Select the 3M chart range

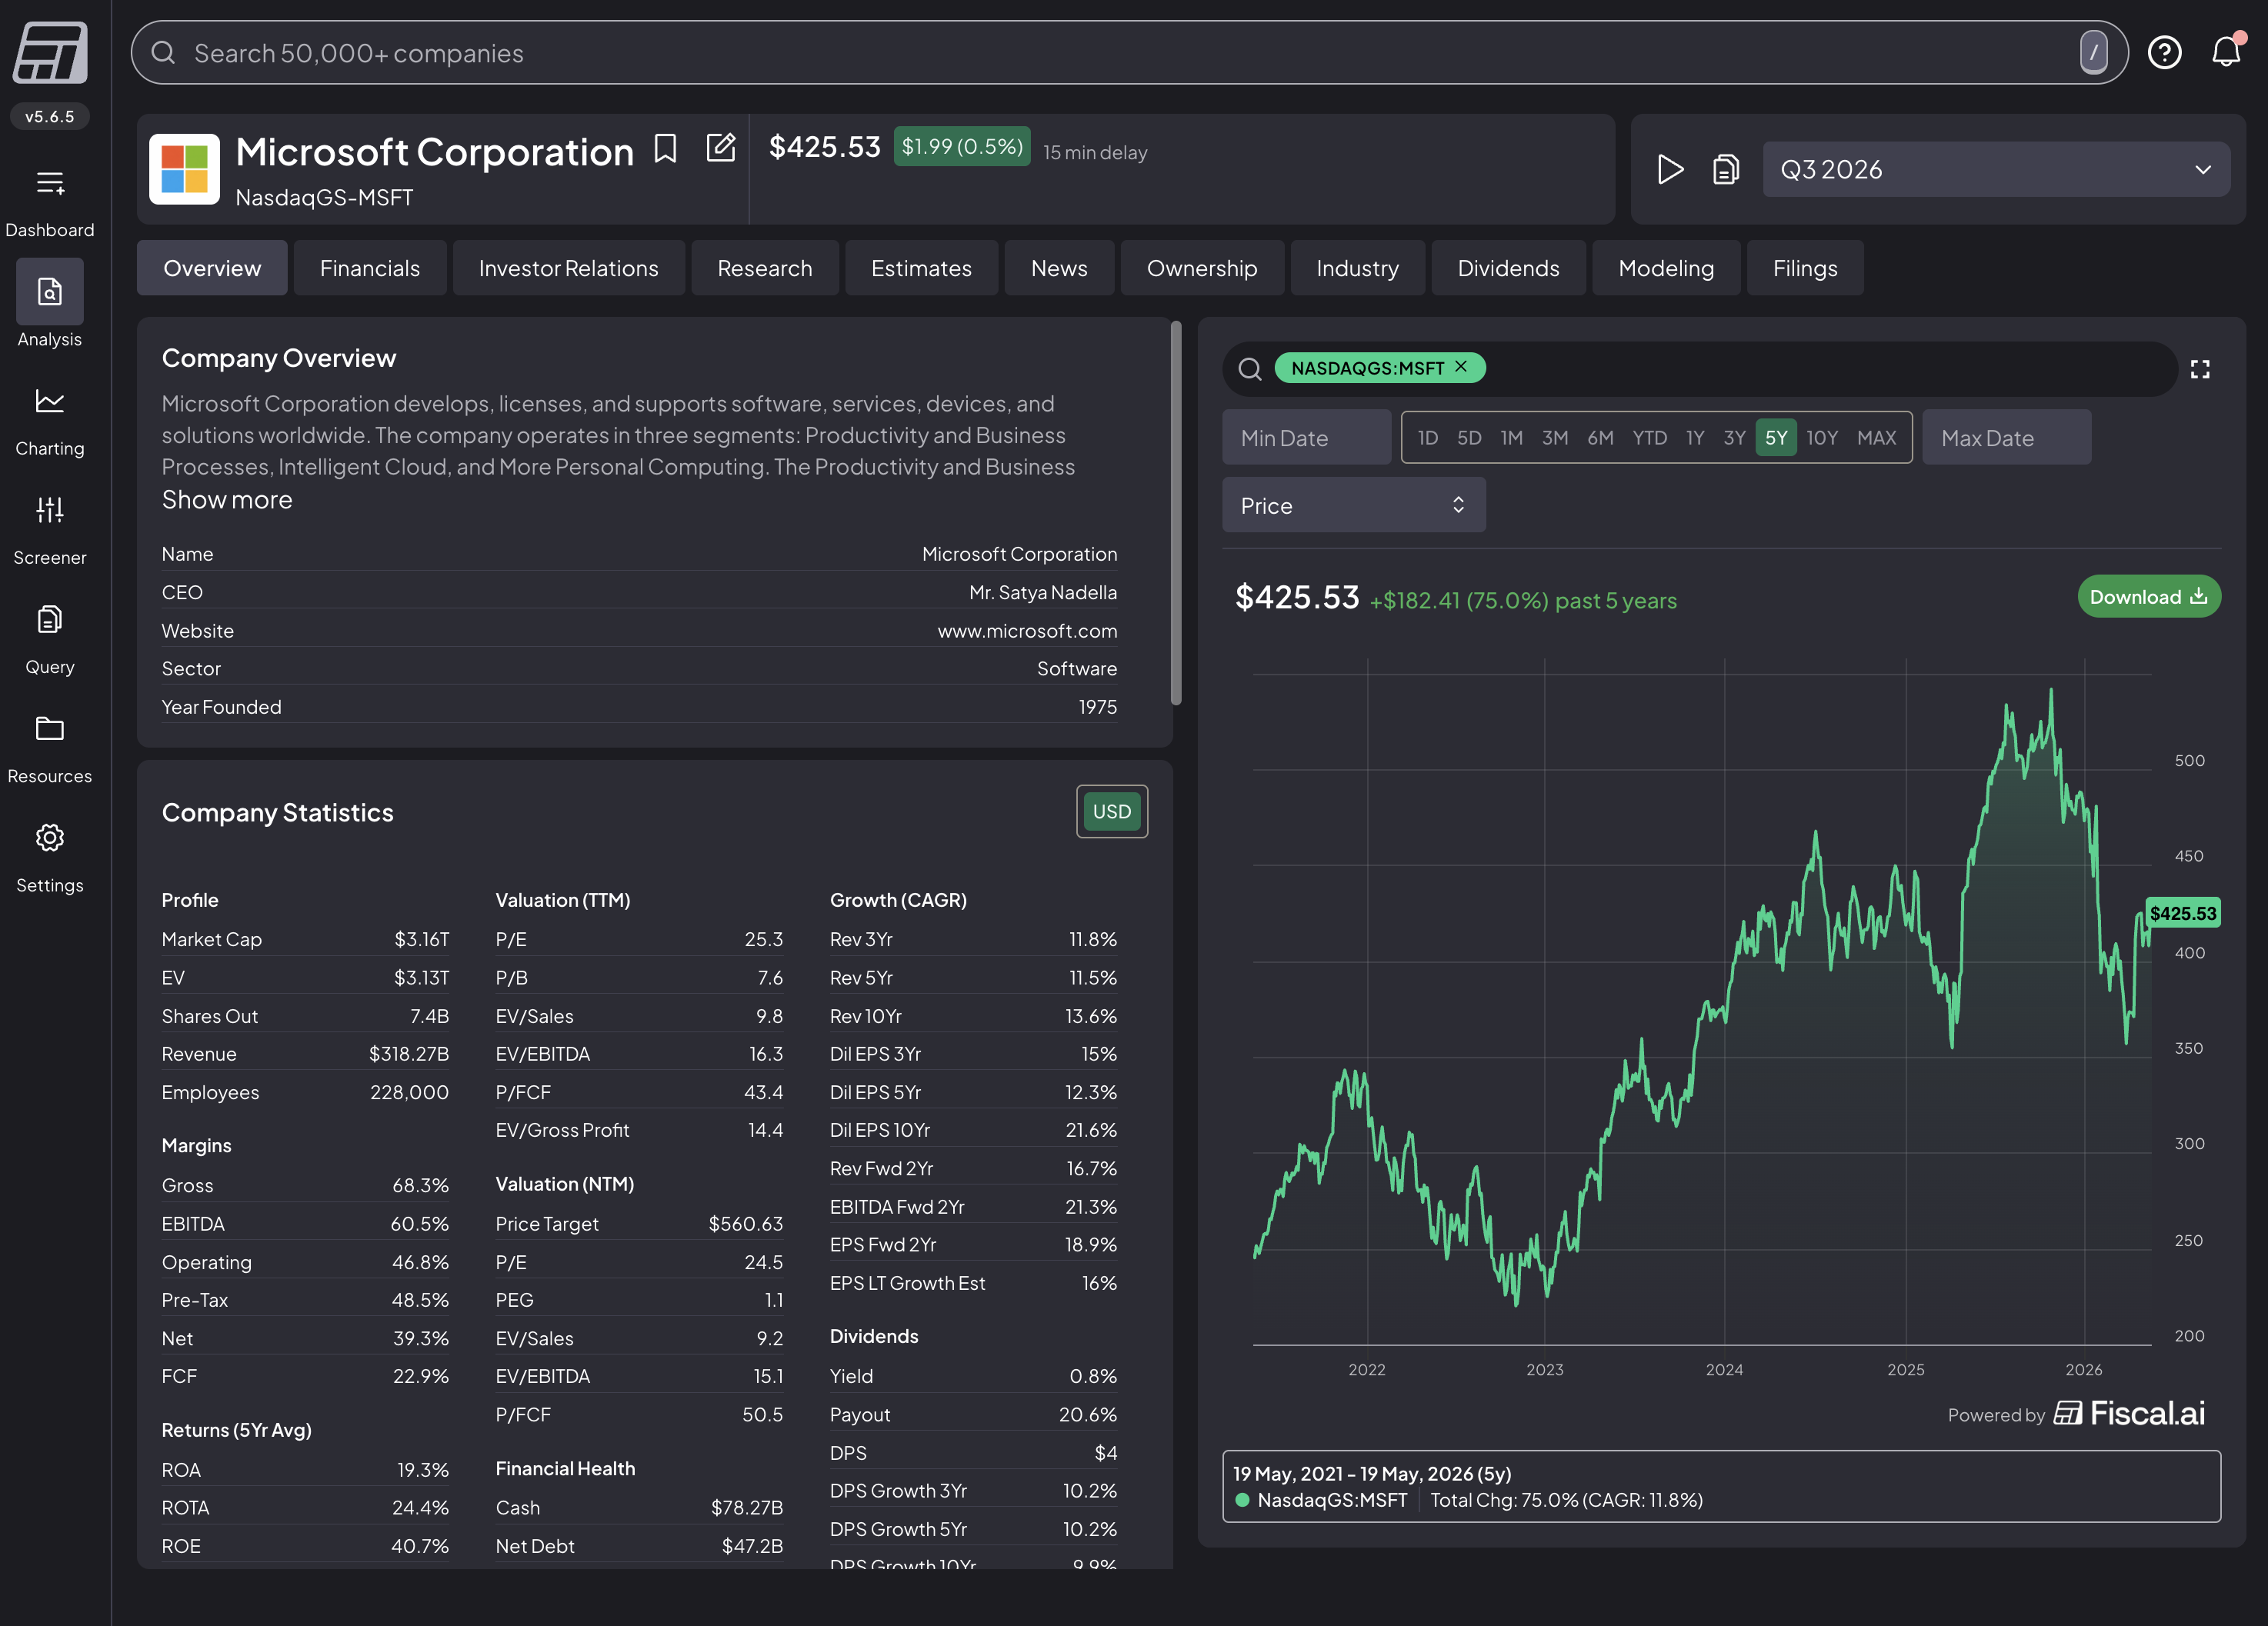1555,437
